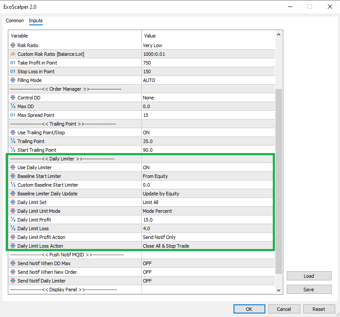Click the scrollbar down arrow
The image size is (340, 317).
coord(278,290)
